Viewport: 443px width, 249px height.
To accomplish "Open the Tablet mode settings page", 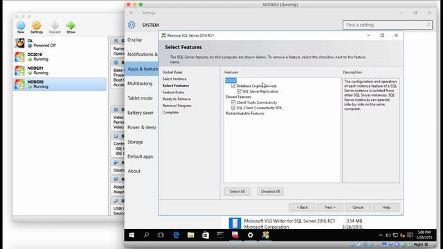I will [140, 98].
